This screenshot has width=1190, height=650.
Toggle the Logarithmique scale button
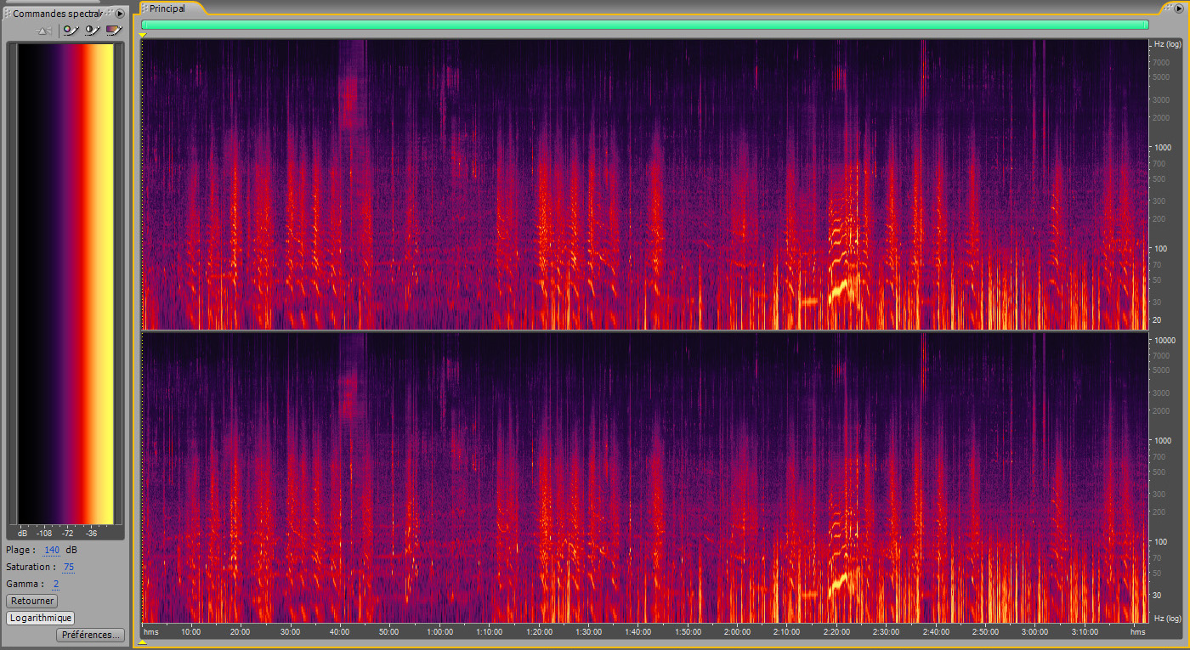(x=40, y=618)
